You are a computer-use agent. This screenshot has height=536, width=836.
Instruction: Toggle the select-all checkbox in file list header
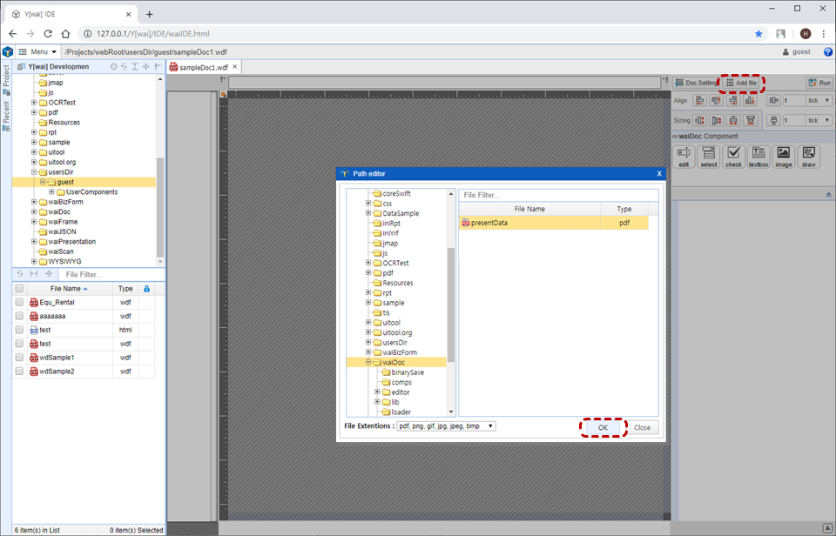coord(19,289)
